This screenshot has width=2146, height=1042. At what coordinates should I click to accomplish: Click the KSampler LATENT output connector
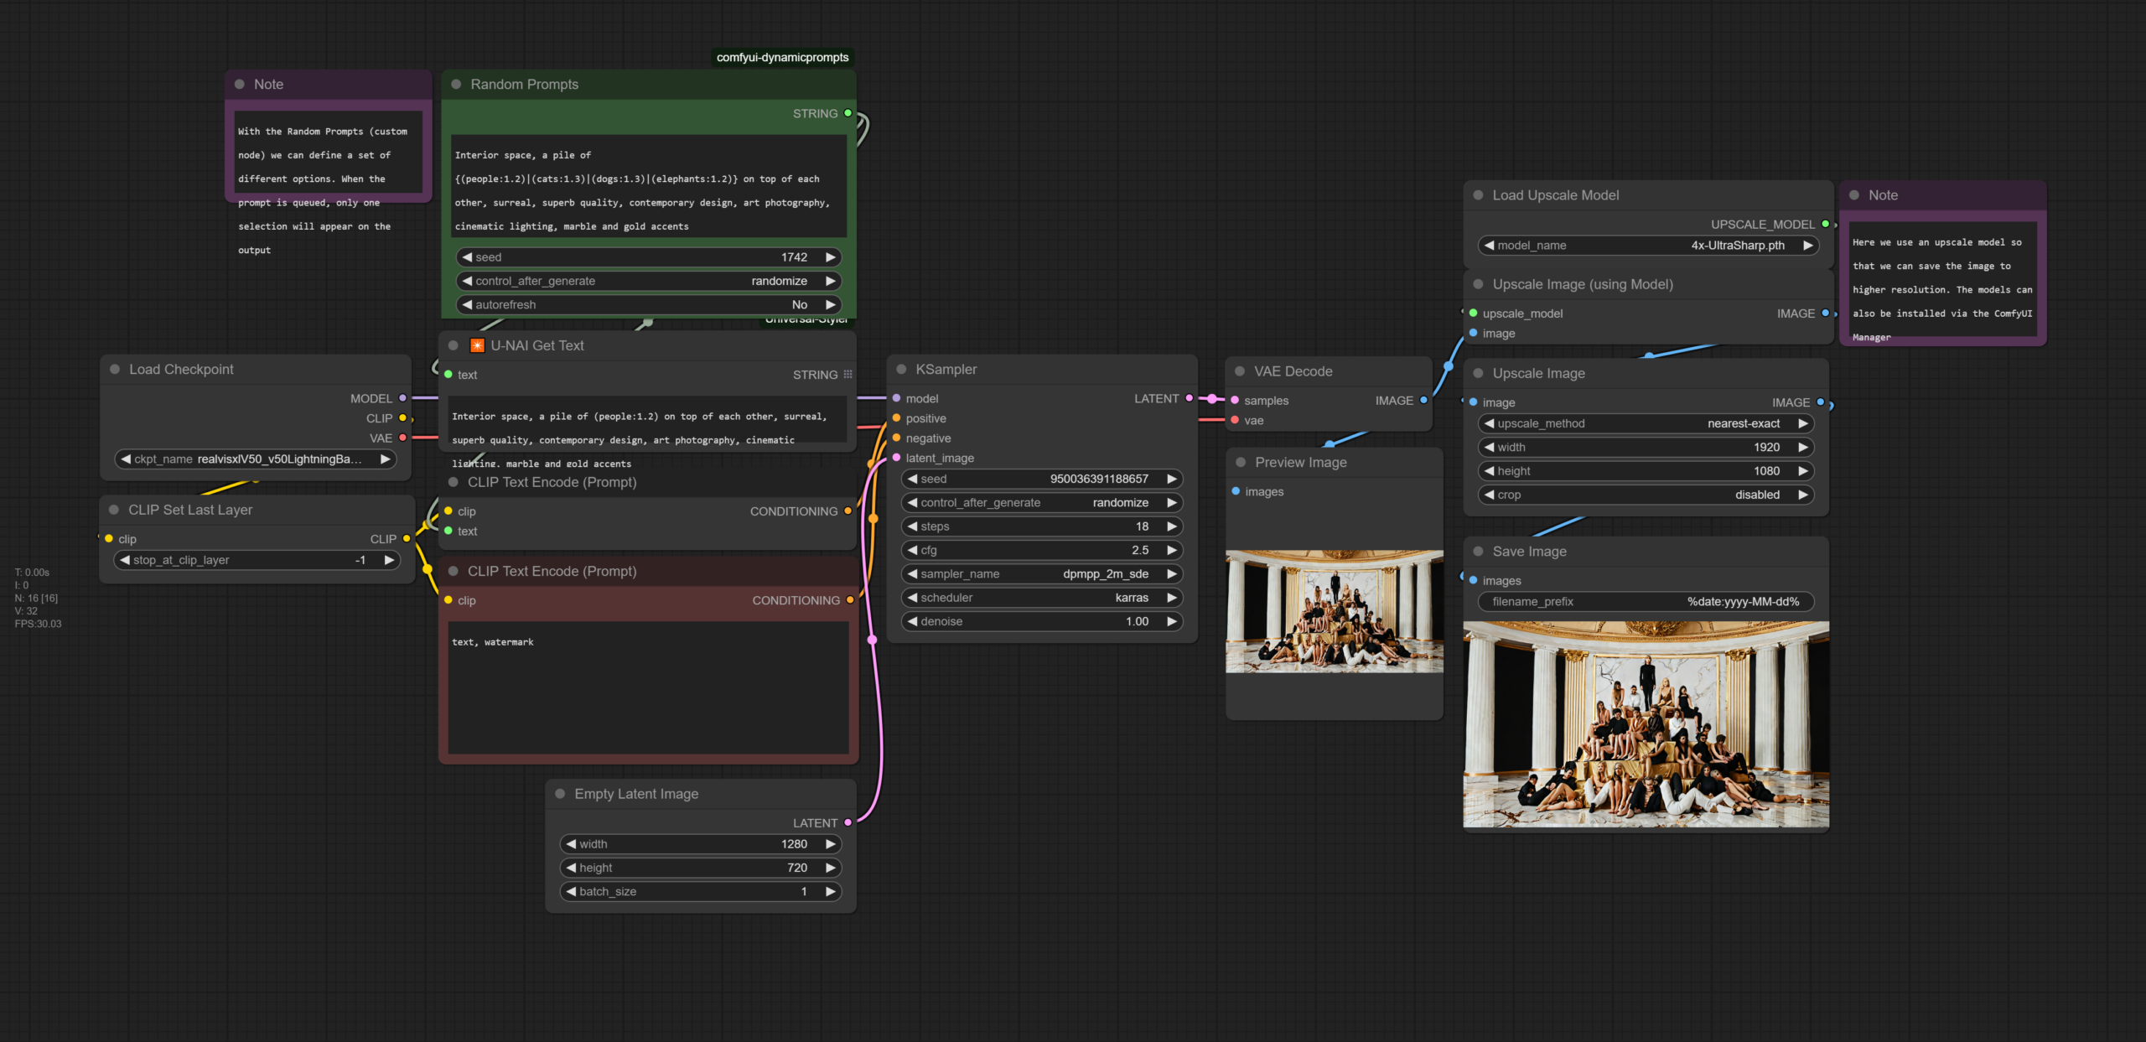1189,398
